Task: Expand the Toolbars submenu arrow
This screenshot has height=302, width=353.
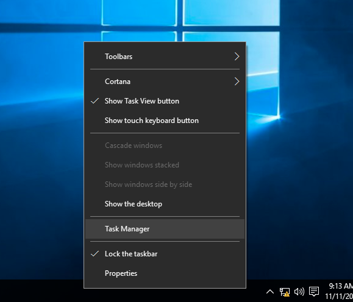Action: (x=237, y=57)
